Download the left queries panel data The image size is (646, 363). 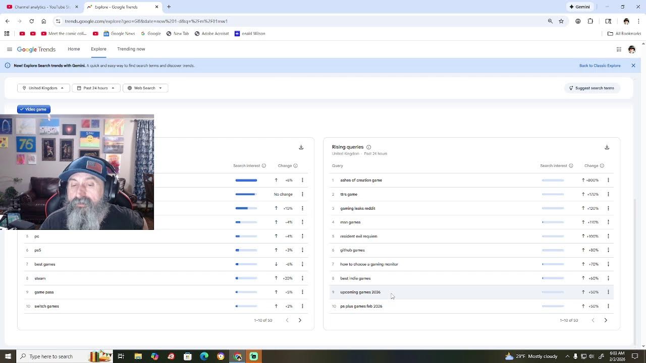coord(301,147)
